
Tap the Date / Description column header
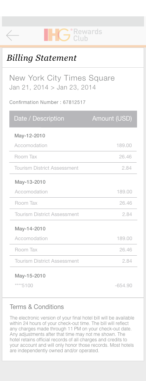pos(39,119)
